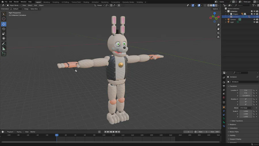Image resolution: width=259 pixels, height=146 pixels.
Task: Open the Global transform orientation dropdown
Action: pos(99,5)
